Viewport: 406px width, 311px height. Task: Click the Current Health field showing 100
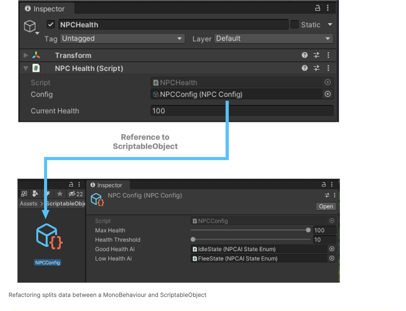tap(242, 111)
